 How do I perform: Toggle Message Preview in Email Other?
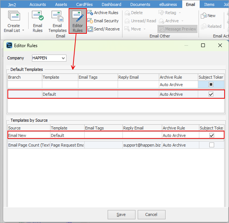177,29
